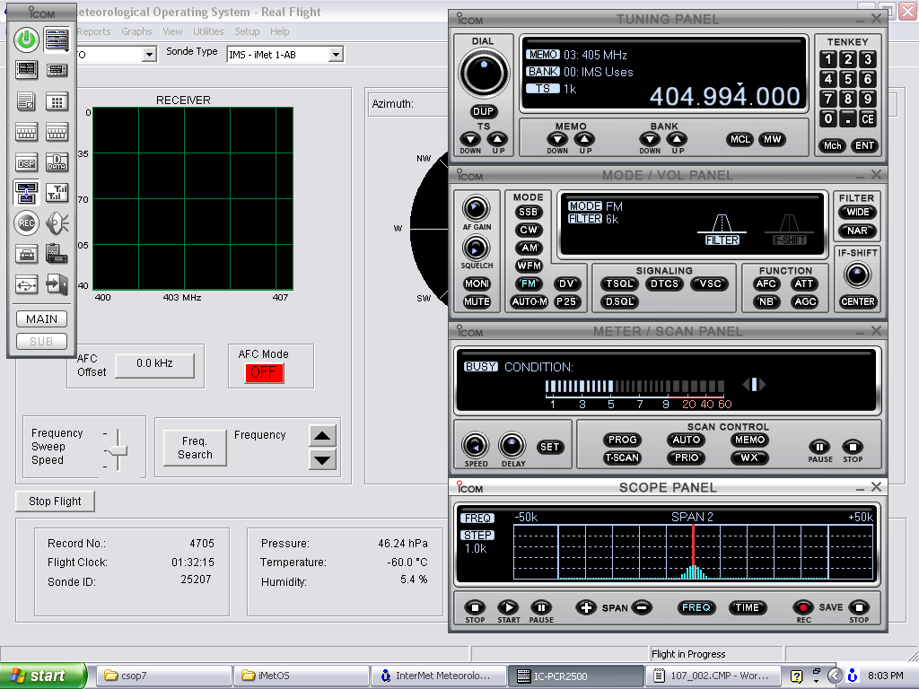The image size is (919, 689).
Task: Stop the scope save recording
Action: pos(859,607)
